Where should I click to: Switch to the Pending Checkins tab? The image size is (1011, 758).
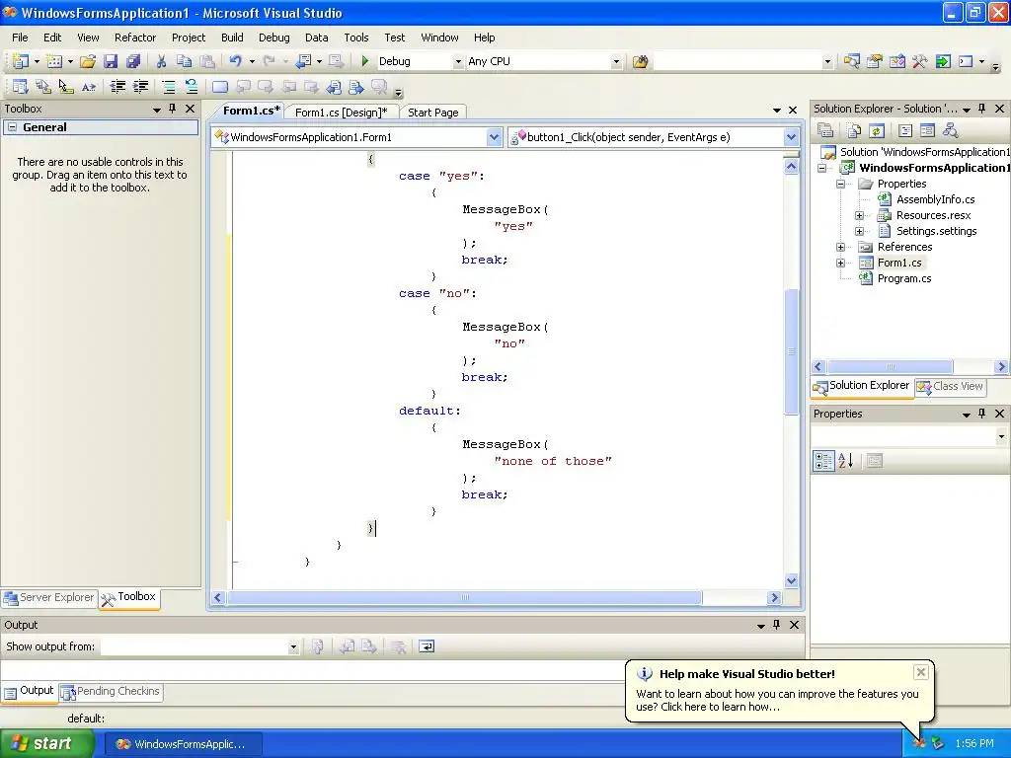pyautogui.click(x=111, y=691)
